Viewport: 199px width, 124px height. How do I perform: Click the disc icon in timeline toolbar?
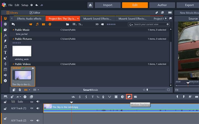25,97
